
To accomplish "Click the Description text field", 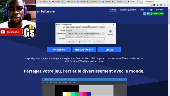I will coord(85,38).
